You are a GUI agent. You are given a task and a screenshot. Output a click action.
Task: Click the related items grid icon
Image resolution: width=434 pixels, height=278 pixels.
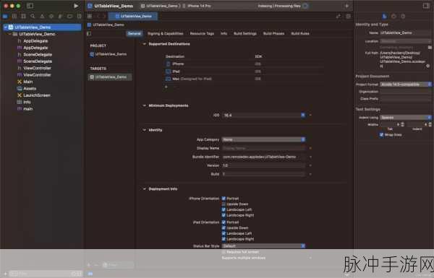pyautogui.click(x=90, y=17)
